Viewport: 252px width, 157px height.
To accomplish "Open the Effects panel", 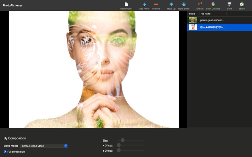I will (x=200, y=4).
